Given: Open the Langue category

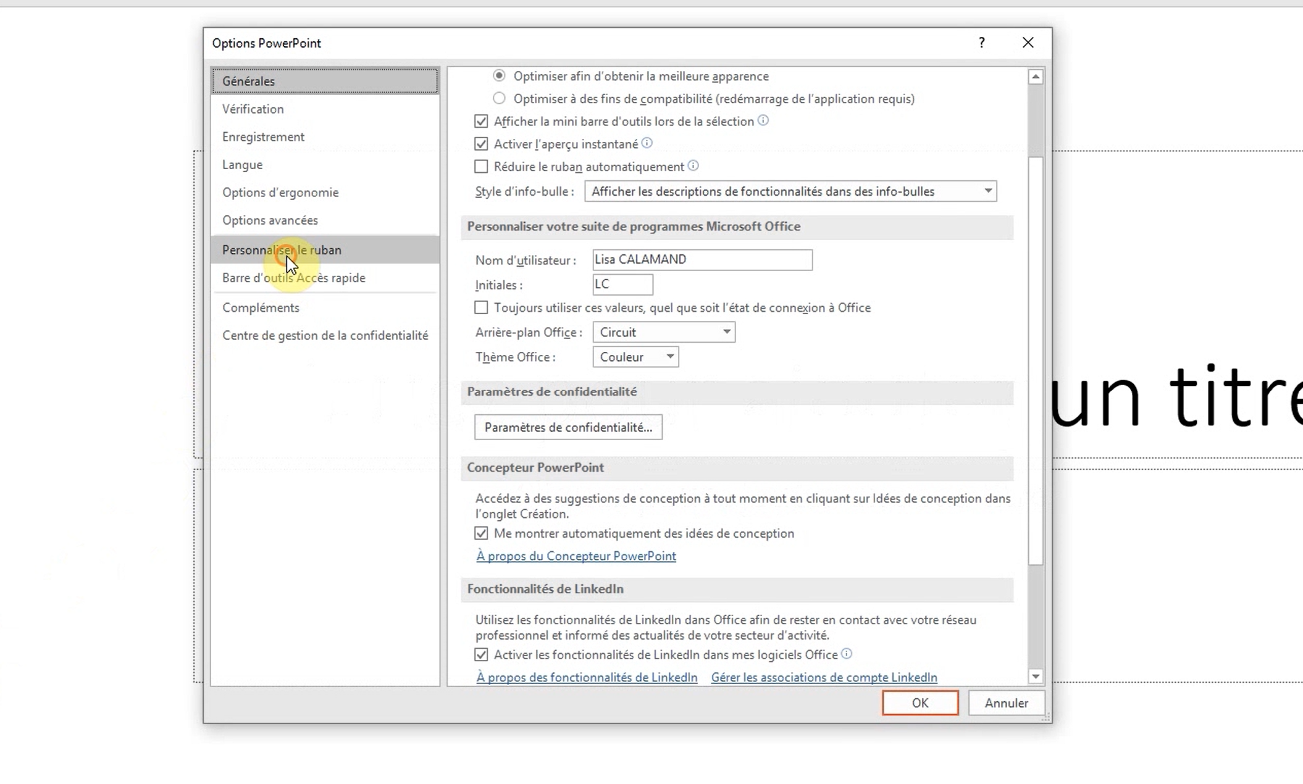Looking at the screenshot, I should pos(325,164).
